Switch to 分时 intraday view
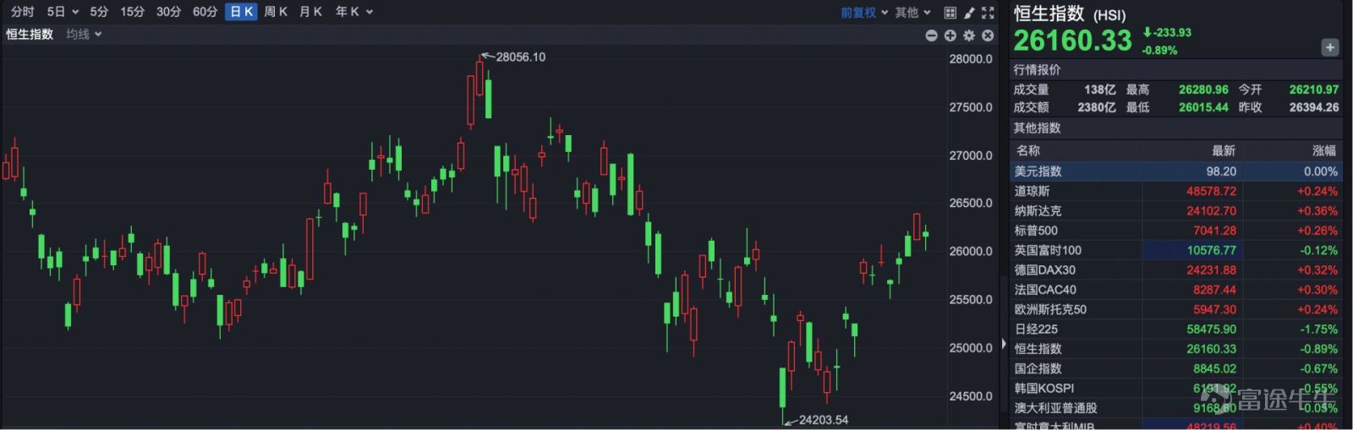The width and height of the screenshot is (1353, 430). pyautogui.click(x=22, y=12)
